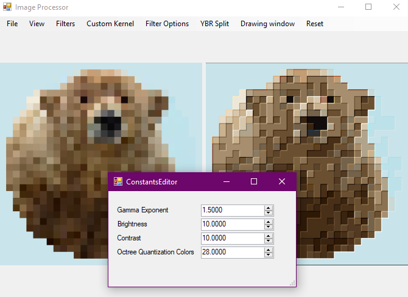Click Reset in the menu bar
The image size is (408, 297).
click(x=315, y=24)
